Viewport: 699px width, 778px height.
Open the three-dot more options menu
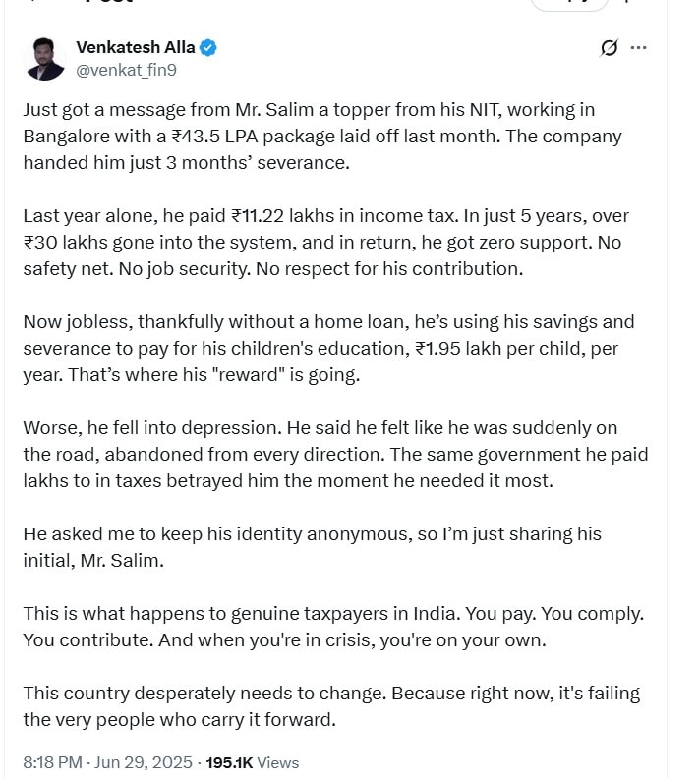tap(638, 47)
